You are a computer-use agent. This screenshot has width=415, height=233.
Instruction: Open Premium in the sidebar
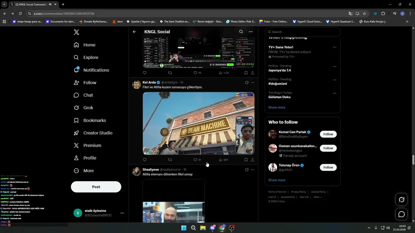pyautogui.click(x=88, y=146)
